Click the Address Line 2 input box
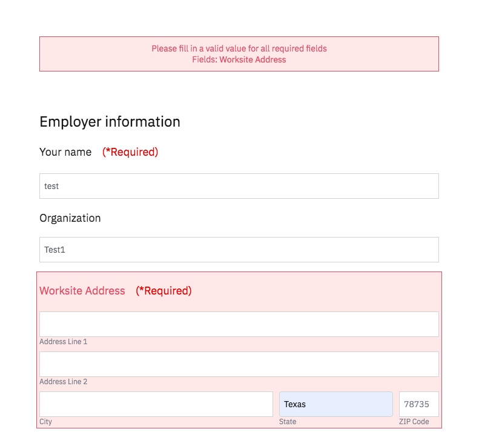Screen dimensions: 479x446 pyautogui.click(x=239, y=364)
